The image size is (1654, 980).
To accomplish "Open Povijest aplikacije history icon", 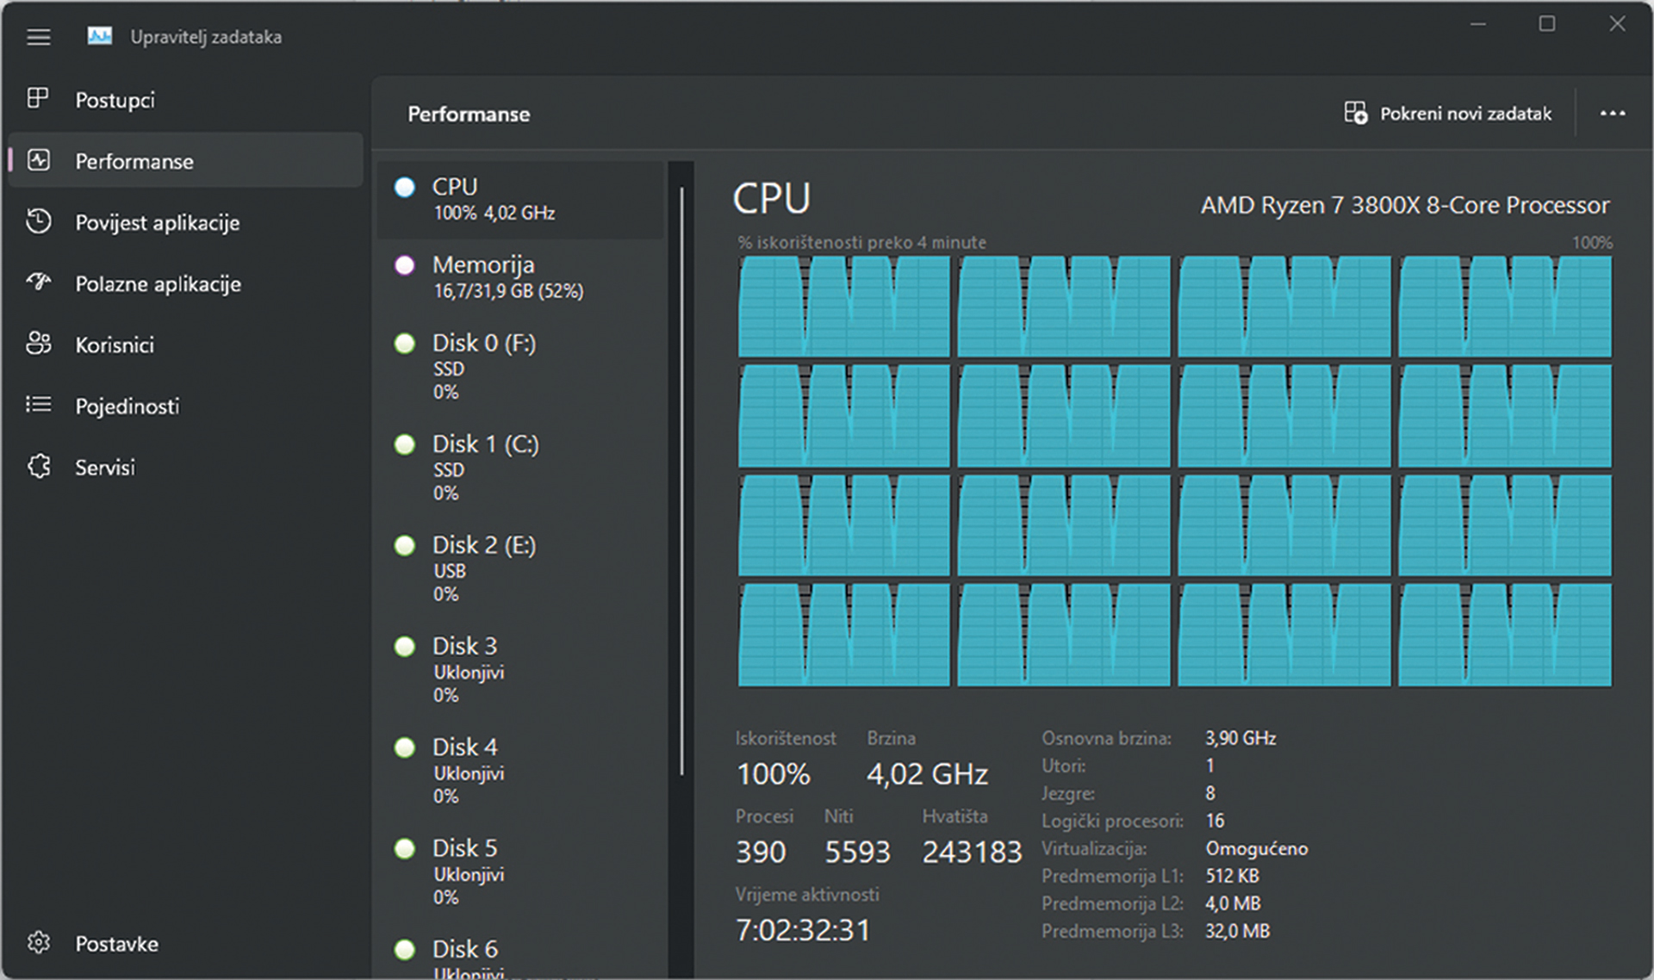I will coord(39,221).
